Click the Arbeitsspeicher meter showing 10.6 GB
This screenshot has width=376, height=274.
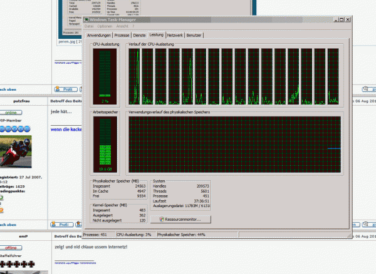click(x=105, y=145)
